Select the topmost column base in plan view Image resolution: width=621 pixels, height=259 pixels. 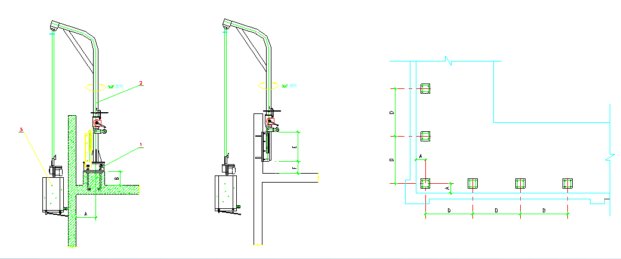425,90
